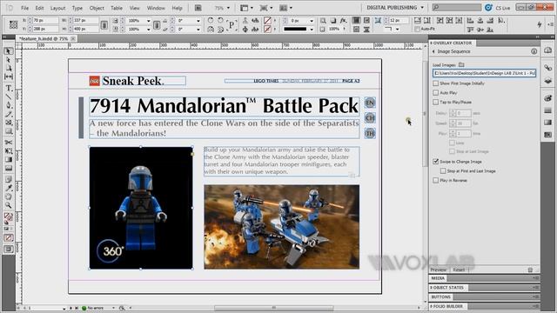
Task: Open the Type menu
Action: (77, 8)
